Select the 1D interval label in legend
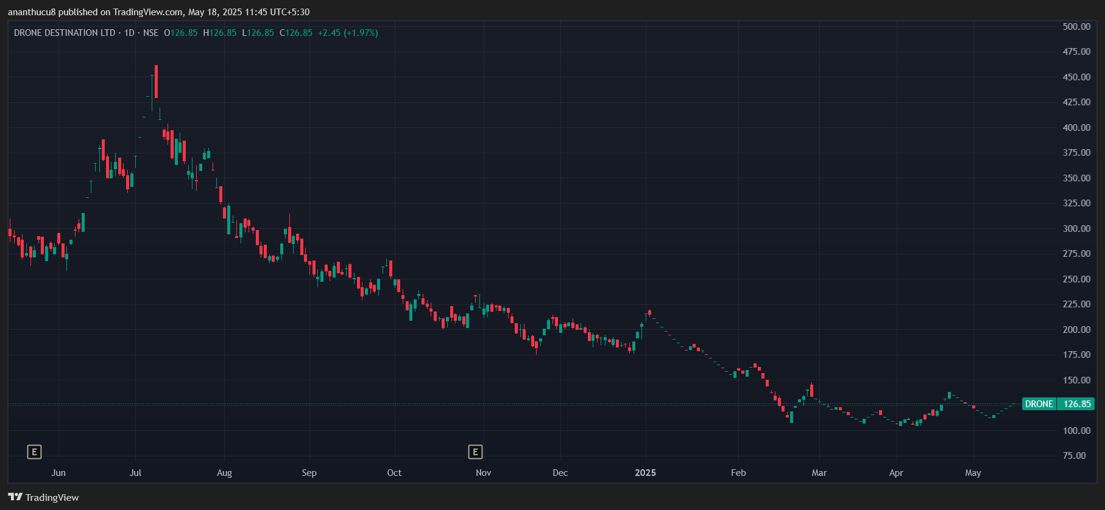 (x=129, y=33)
